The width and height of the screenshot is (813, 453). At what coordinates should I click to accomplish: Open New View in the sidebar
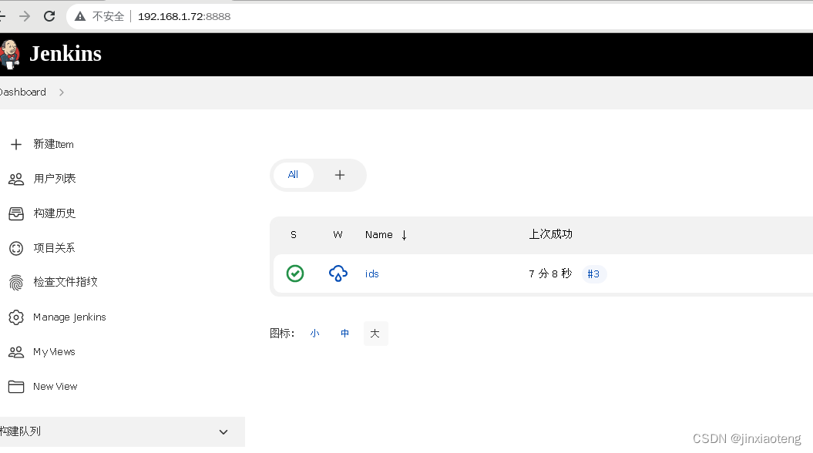[55, 387]
